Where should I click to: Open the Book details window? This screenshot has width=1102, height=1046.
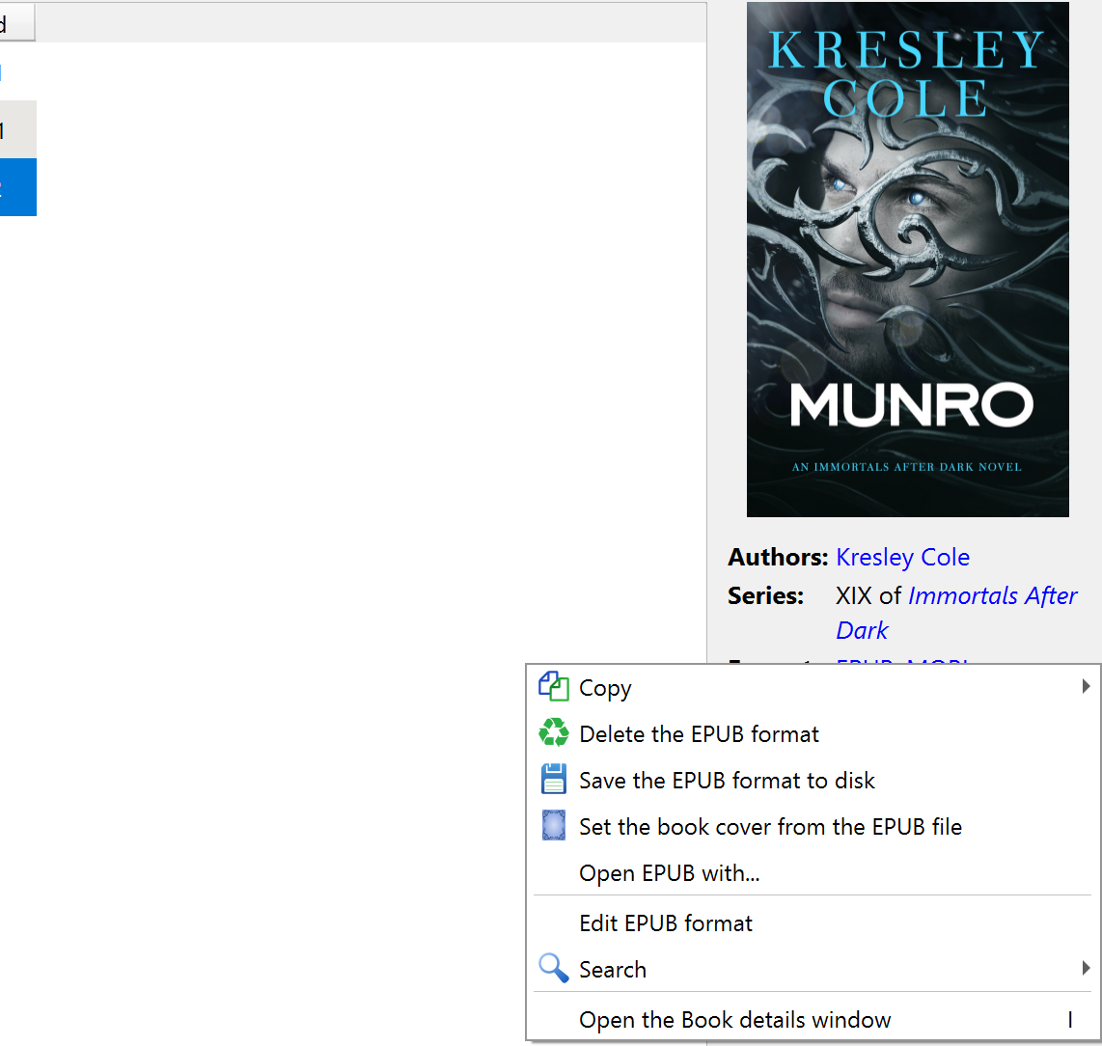pos(813,1019)
